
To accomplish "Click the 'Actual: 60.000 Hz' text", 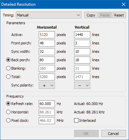I will click(x=88, y=104).
